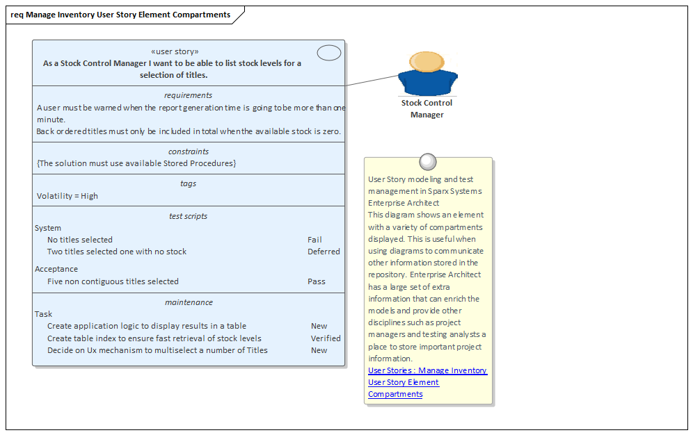
Task: Click the "Fail" status beside No titles selected
Action: tap(314, 239)
